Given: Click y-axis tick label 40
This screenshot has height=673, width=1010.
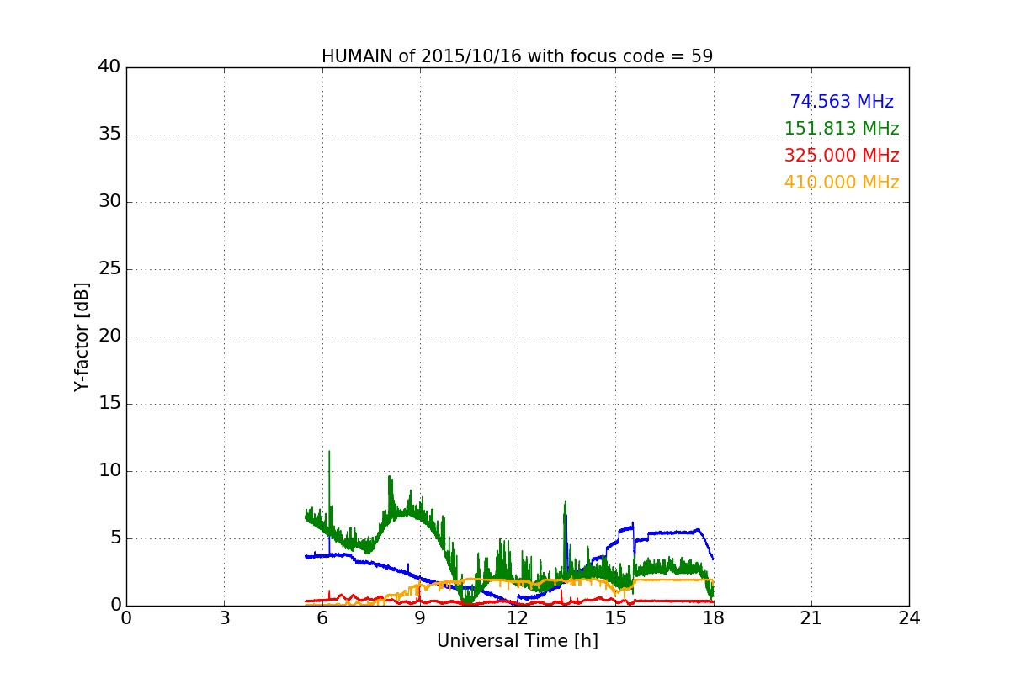Looking at the screenshot, I should coord(109,67).
